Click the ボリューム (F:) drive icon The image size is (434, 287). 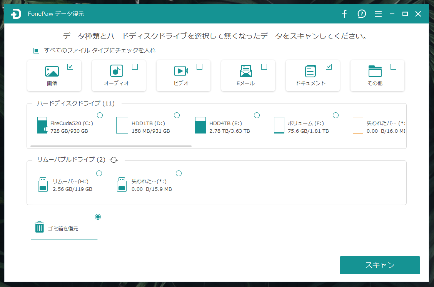pyautogui.click(x=279, y=125)
